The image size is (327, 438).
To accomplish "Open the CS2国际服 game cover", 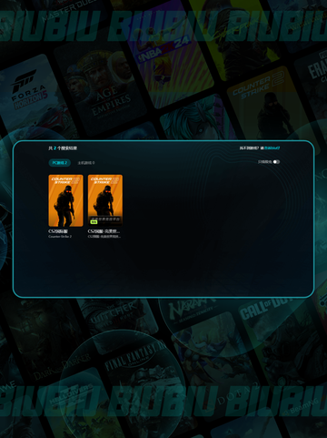I will [65, 200].
